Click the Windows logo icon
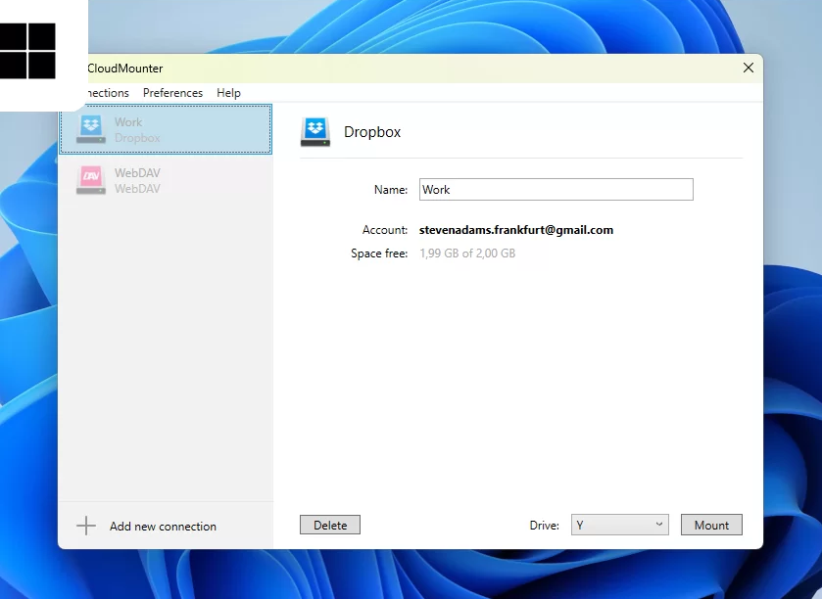Screen dimensions: 822x599 (x=27, y=51)
